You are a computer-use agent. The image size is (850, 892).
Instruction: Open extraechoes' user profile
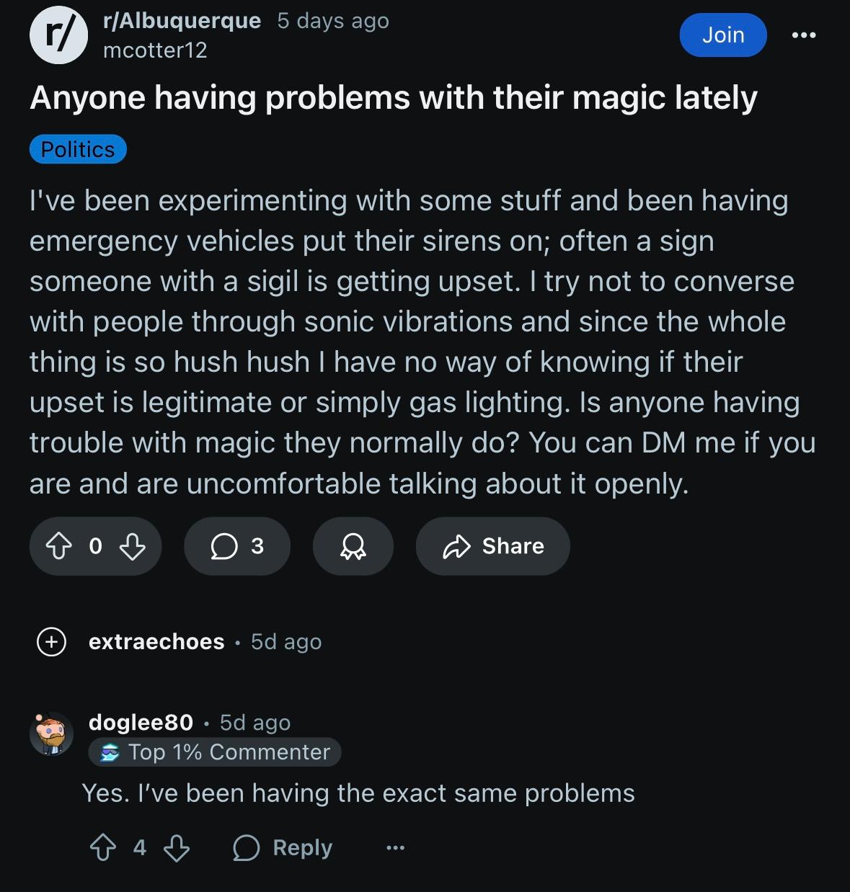[x=156, y=641]
